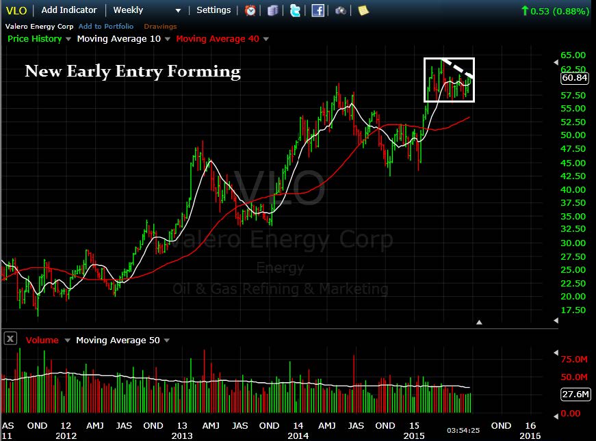Click the arrow beside the 65.00 price label
Screen dimensions: 596x441
pyautogui.click(x=556, y=62)
